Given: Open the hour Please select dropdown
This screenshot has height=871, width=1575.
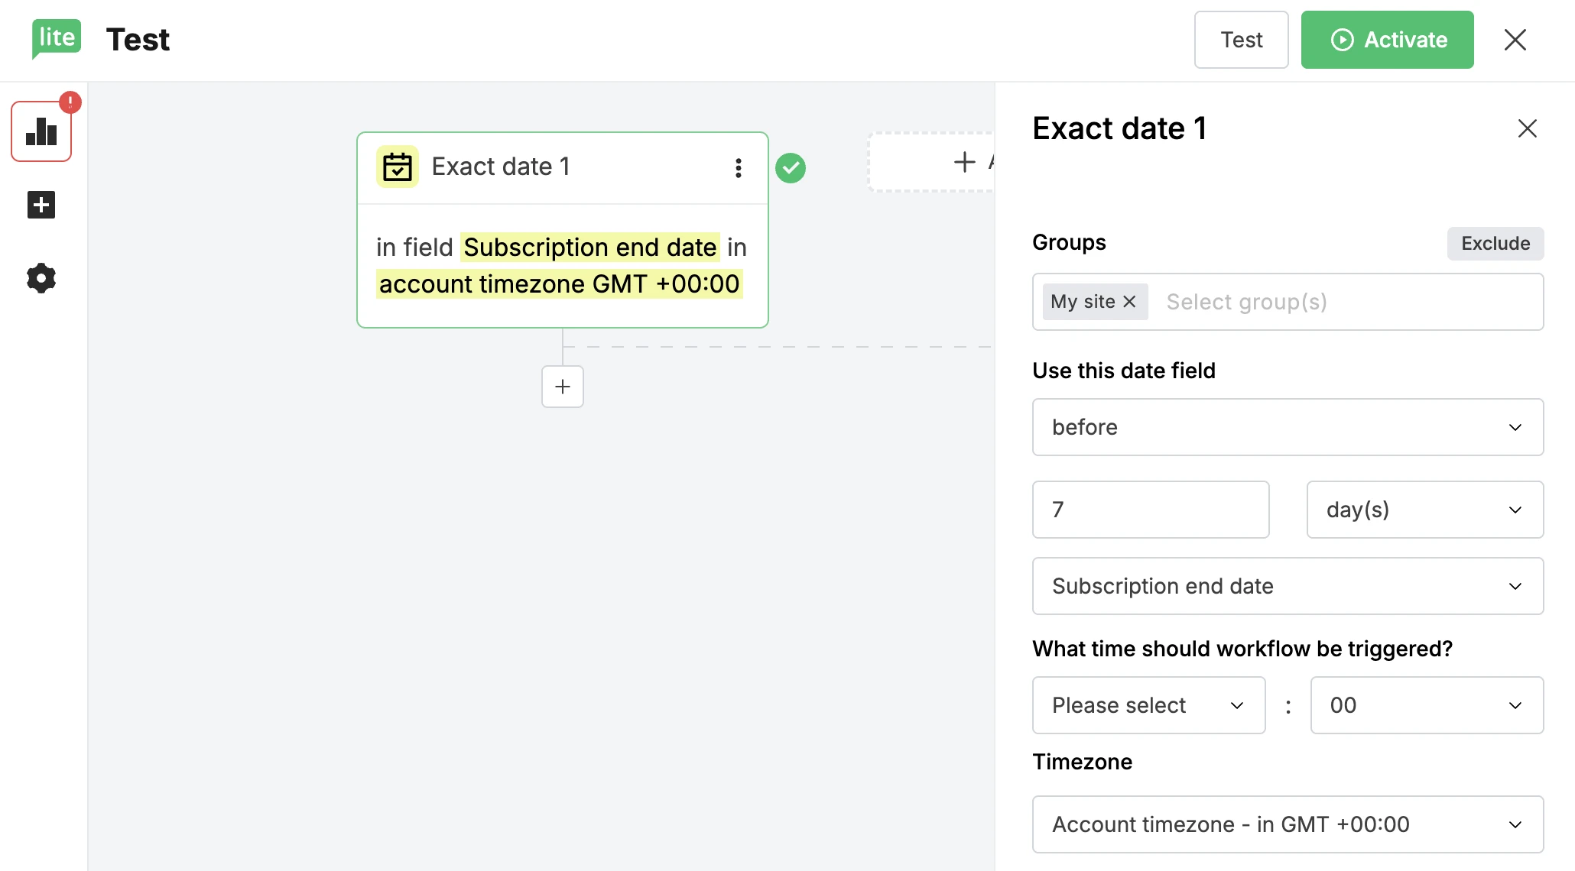Looking at the screenshot, I should [1149, 705].
